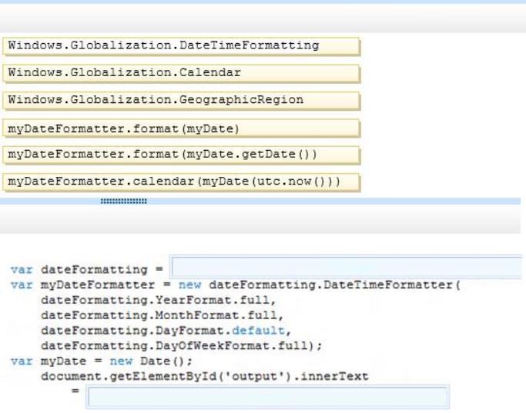Click the blue divider bar beside the grip
The height and width of the screenshot is (413, 526).
333,201
